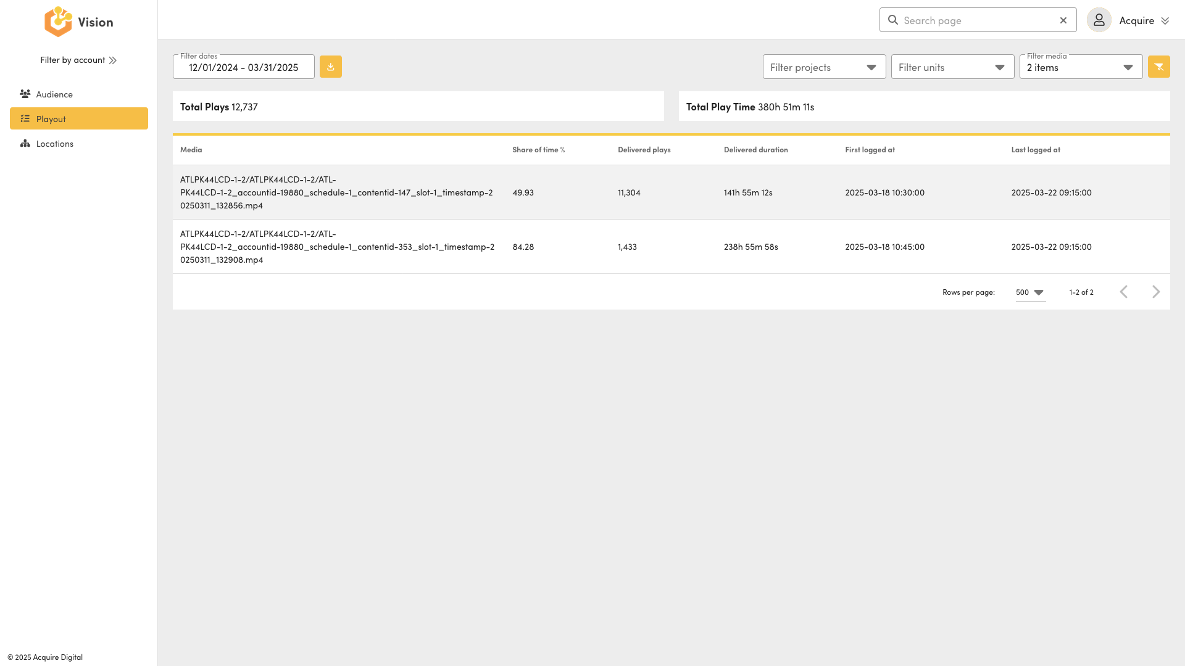Select the contentid-147 media file name
Viewport: 1185px width, 666px height.
pyautogui.click(x=336, y=192)
